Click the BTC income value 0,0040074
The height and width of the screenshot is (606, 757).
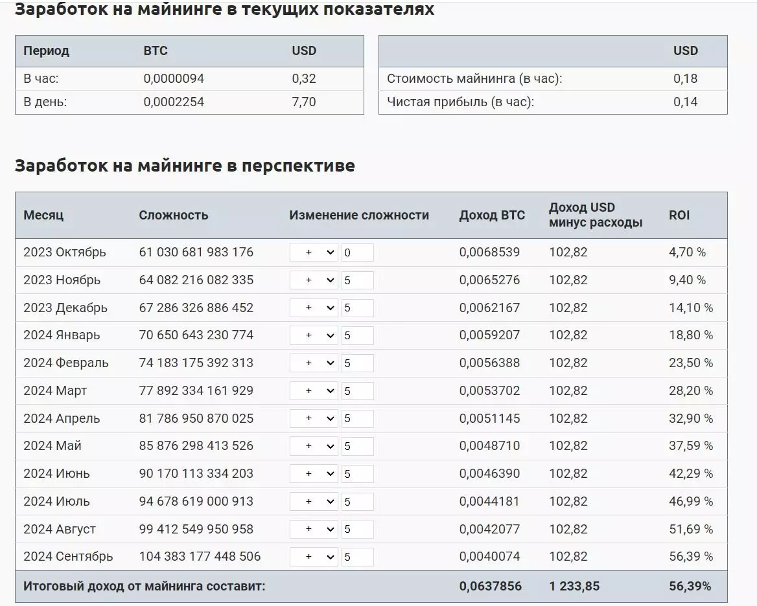tap(489, 556)
